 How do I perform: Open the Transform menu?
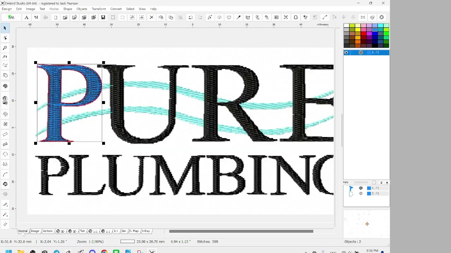[x=99, y=9]
